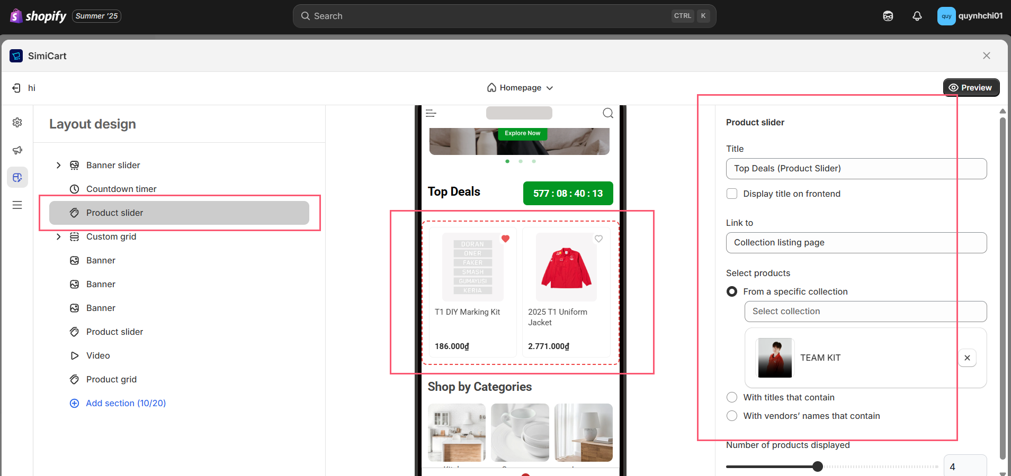
Task: Click the TEAM KIT collection thumbnail
Action: (x=775, y=358)
